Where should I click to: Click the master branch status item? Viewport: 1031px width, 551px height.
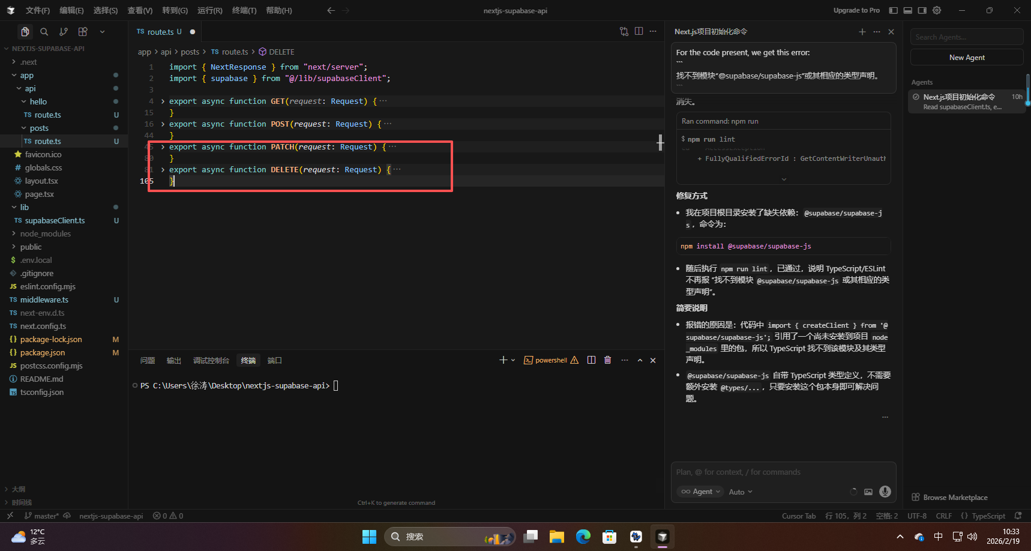click(x=41, y=516)
